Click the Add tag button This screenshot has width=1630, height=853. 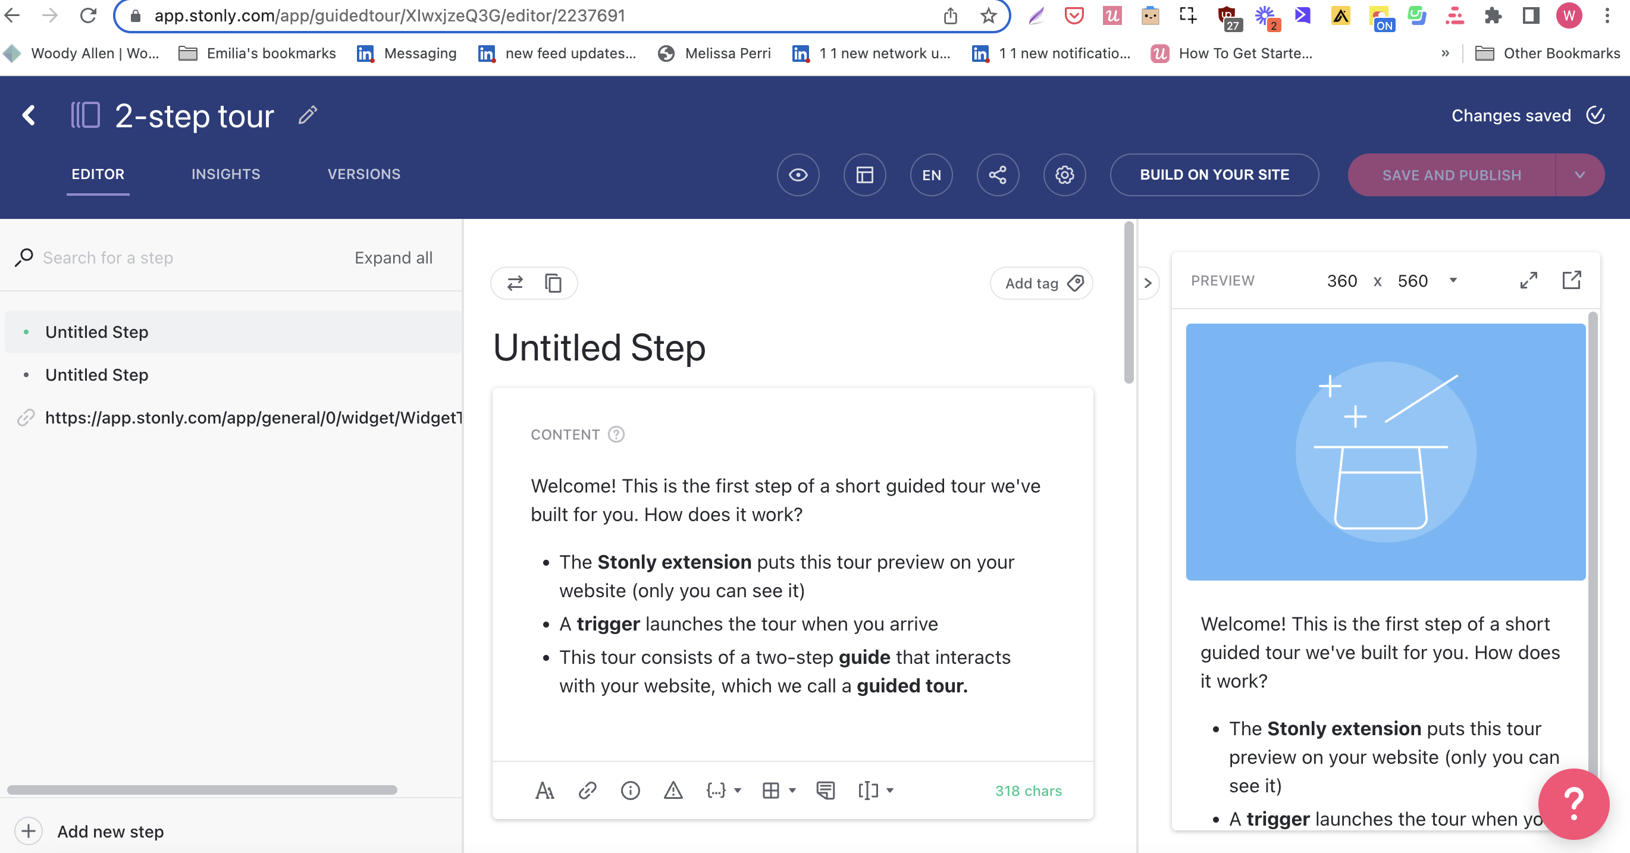tap(1040, 284)
